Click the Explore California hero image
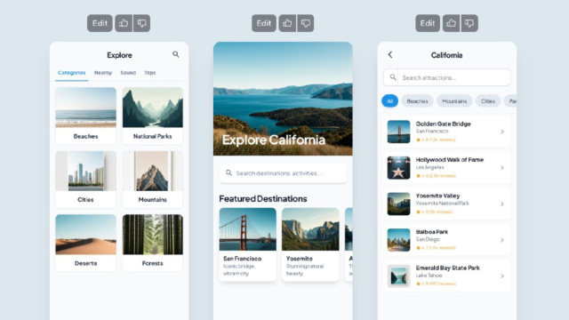569x320 pixels. click(x=283, y=99)
